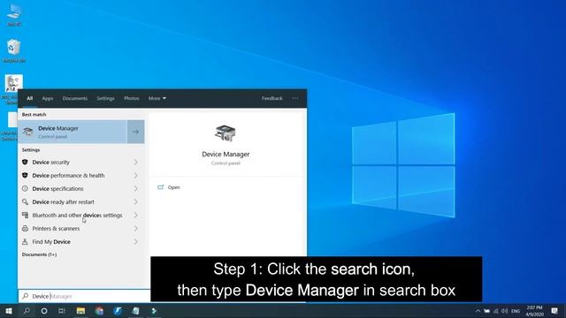Launch File Explorer from taskbar

80,311
